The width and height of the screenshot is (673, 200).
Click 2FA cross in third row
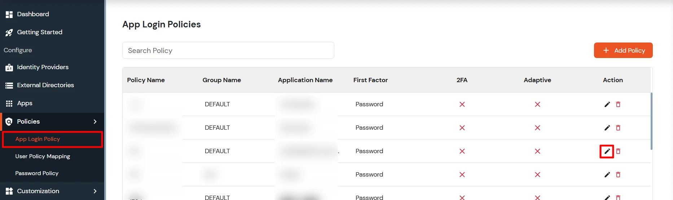(x=462, y=151)
